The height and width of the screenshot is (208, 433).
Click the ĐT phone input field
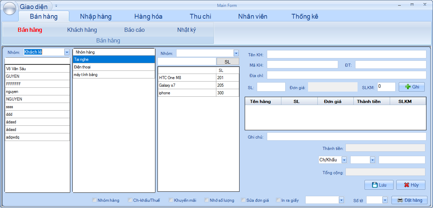tap(391, 65)
